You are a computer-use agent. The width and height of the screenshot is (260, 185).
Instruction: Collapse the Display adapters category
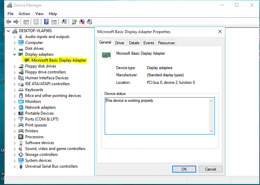click(x=15, y=54)
